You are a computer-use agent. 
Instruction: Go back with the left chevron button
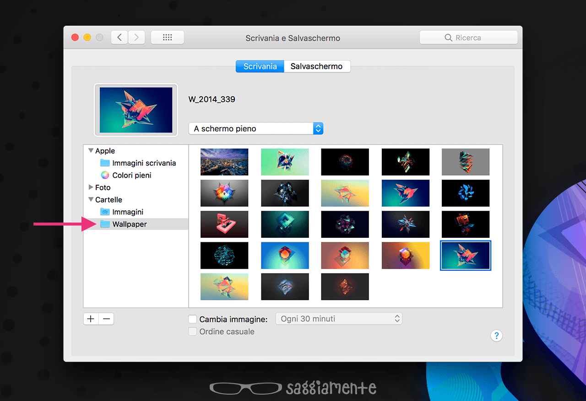click(119, 37)
